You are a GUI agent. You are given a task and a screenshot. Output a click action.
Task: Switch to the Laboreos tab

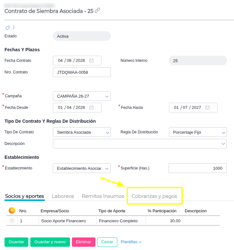pos(63,196)
